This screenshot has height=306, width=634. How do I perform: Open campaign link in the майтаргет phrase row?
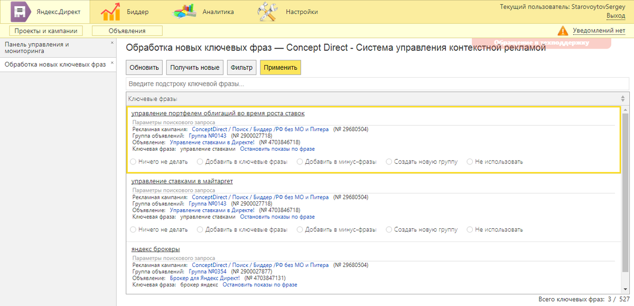[x=260, y=197]
